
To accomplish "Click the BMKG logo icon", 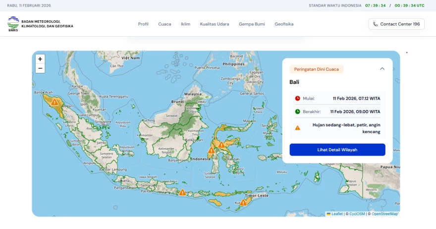I will click(x=13, y=24).
